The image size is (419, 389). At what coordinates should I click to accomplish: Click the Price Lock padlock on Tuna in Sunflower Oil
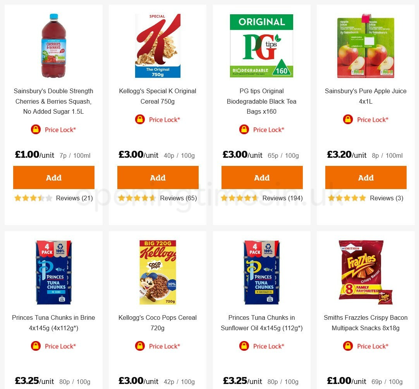point(244,346)
